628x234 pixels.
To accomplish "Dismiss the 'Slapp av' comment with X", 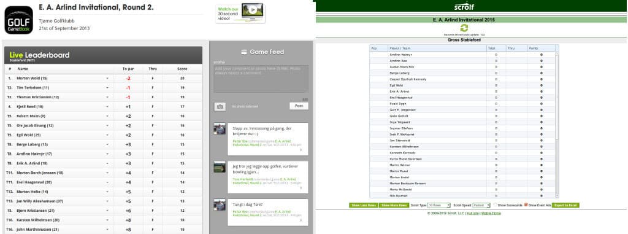I will click(x=301, y=150).
